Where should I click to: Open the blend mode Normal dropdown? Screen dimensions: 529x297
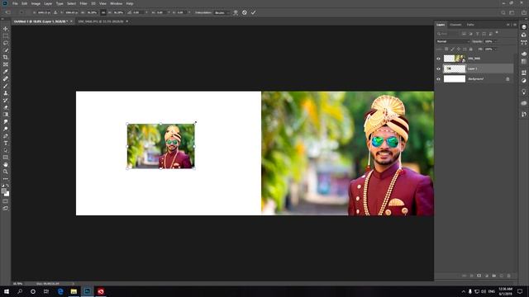pos(453,41)
